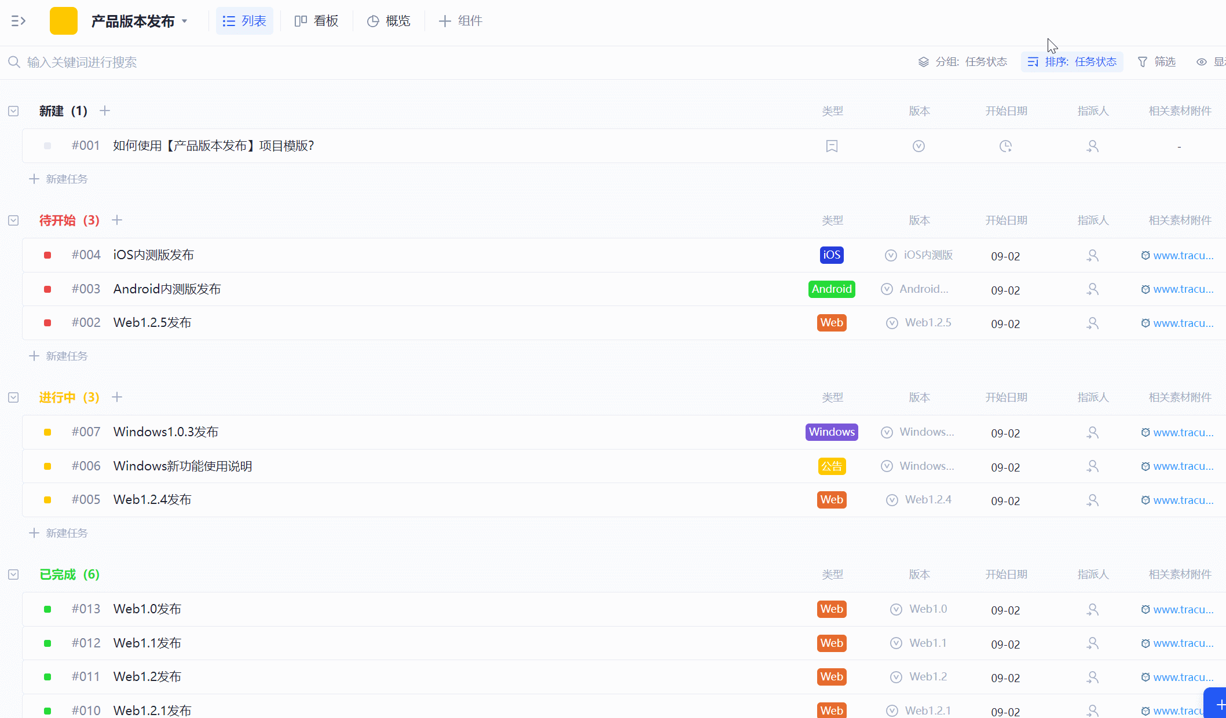Assign person icon for task #004

[x=1092, y=255]
